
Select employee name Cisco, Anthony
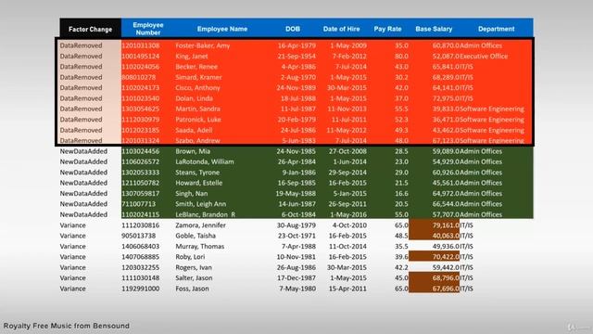(197, 87)
